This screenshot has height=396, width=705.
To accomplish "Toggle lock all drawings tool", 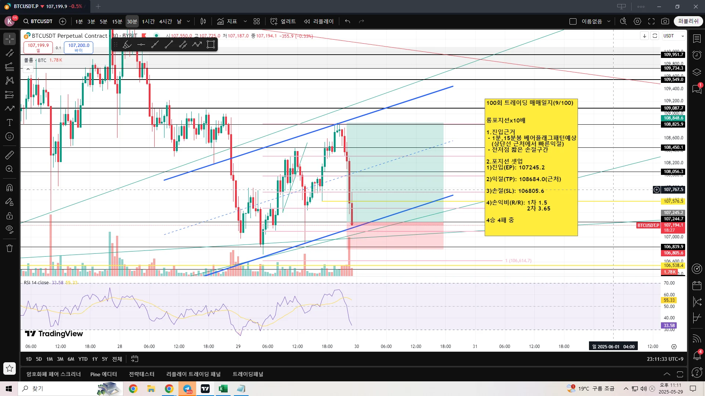I will 10,216.
